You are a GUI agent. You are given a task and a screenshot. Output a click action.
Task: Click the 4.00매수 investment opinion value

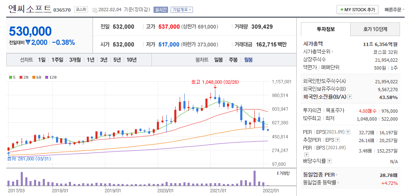point(368,111)
